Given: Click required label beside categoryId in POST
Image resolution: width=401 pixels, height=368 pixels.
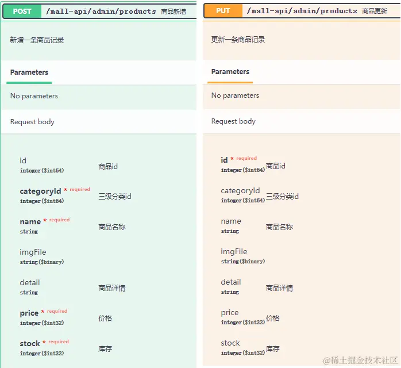Looking at the screenshot, I should coord(80,189).
